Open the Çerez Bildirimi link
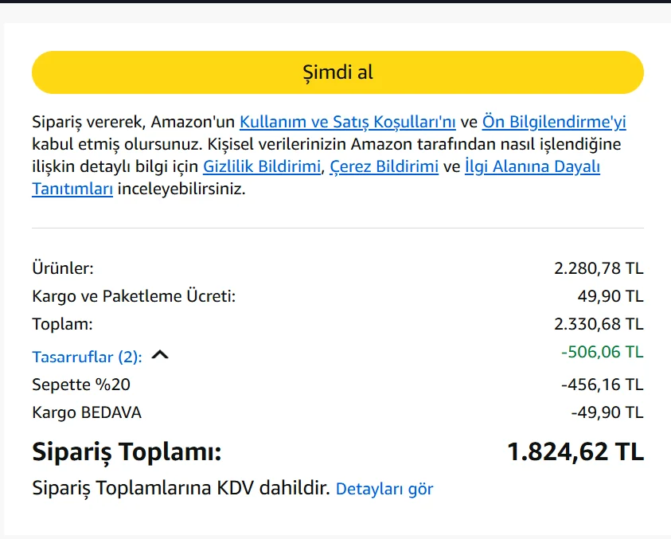The image size is (671, 539). tap(384, 166)
